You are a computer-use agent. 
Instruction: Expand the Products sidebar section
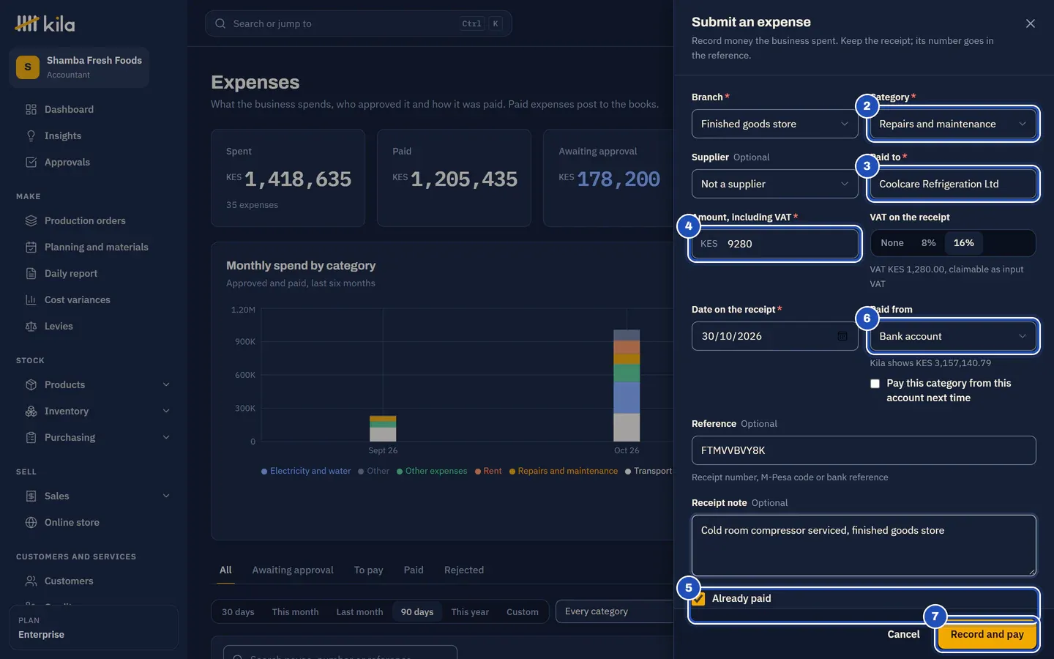166,384
